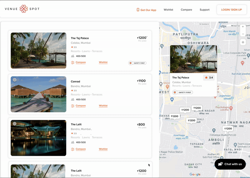Show next photo of The Lalit ₹800 listing
Image resolution: width=250 pixels, height=178 pixels.
pyautogui.click(x=62, y=140)
